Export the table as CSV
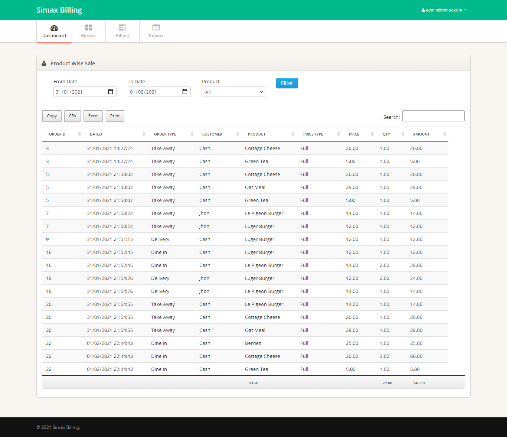This screenshot has width=507, height=437. (x=73, y=116)
